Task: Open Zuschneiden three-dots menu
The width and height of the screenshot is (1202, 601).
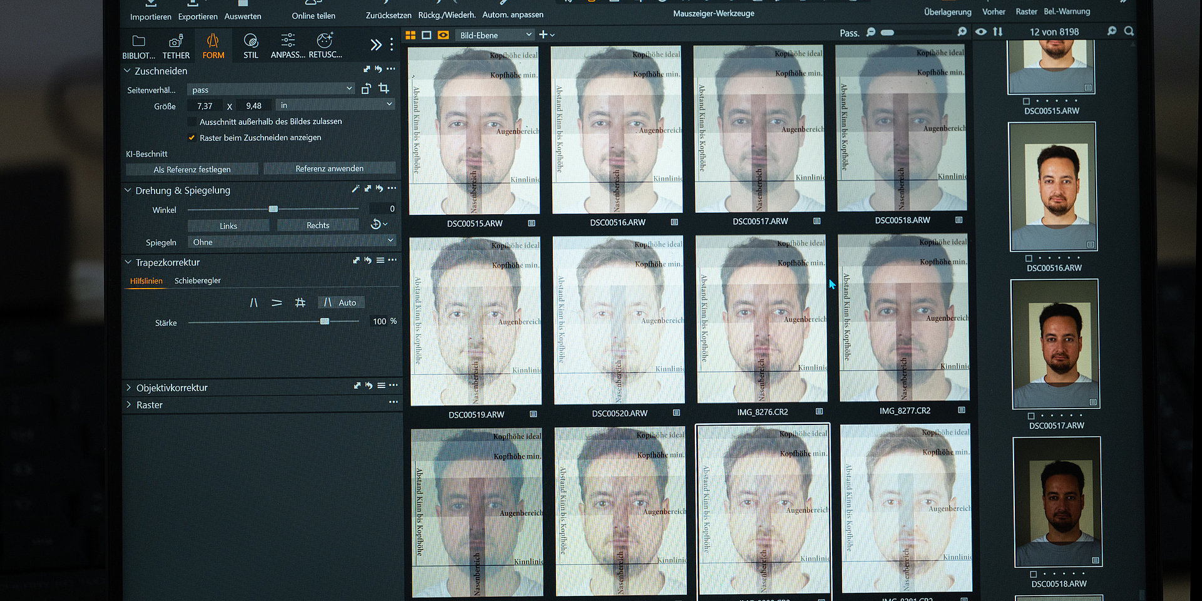Action: tap(391, 69)
